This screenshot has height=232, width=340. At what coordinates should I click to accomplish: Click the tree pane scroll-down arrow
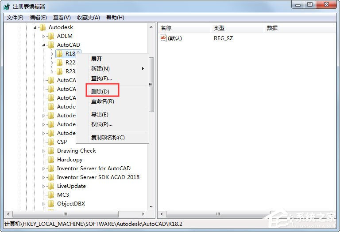pos(151,207)
